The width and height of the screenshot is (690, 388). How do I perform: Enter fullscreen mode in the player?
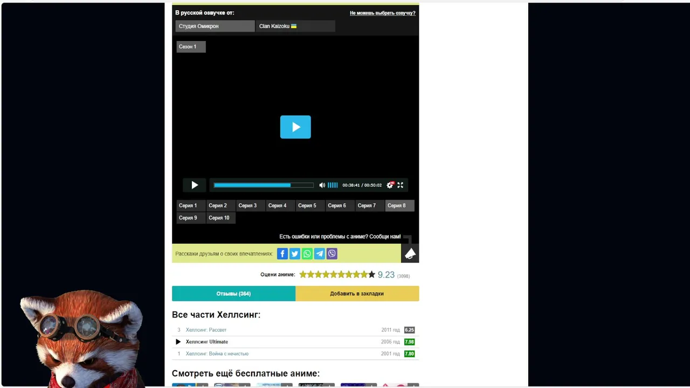400,185
